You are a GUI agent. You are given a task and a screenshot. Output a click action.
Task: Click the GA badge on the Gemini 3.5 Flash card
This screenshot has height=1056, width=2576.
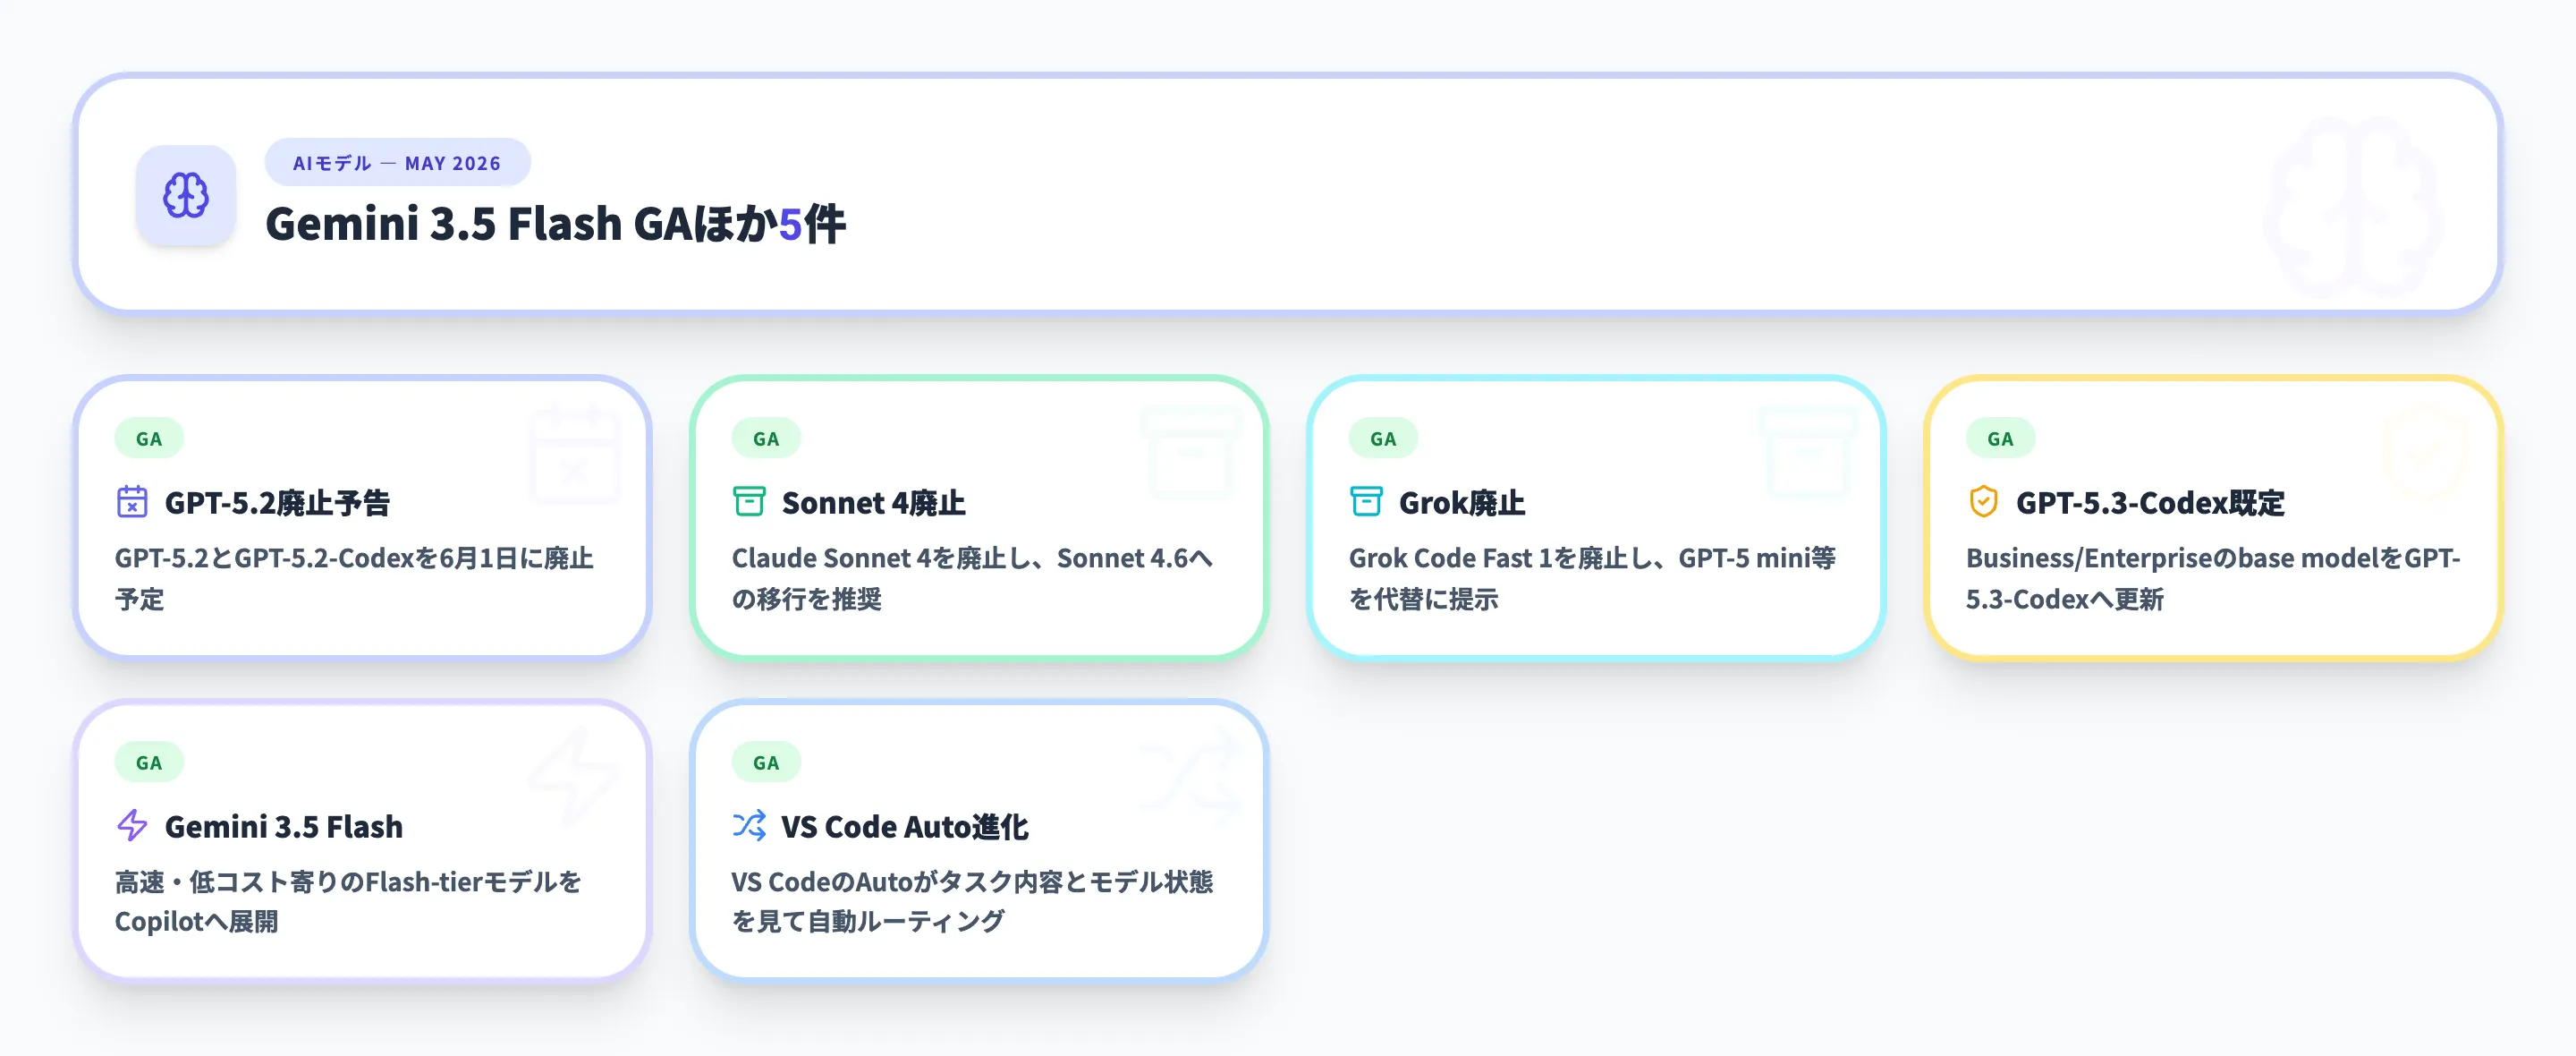(x=149, y=762)
